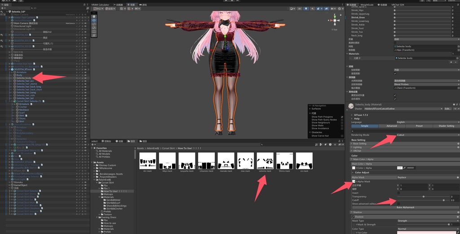The width and height of the screenshot is (460, 234).
Task: Open the AdamEve breadcrumb folder
Action: click(x=154, y=148)
